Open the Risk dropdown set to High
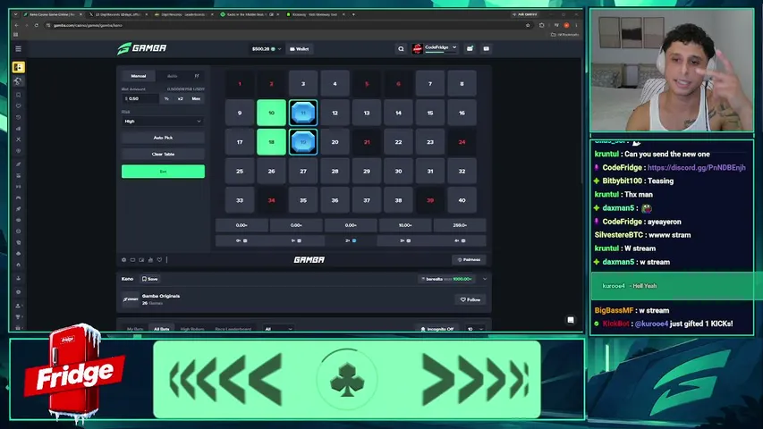 pyautogui.click(x=163, y=122)
